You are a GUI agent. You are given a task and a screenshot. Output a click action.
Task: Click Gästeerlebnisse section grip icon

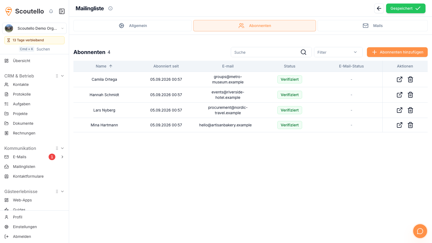[57, 191]
